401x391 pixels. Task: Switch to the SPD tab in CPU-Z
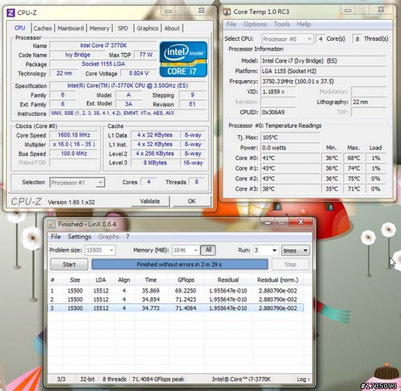click(123, 28)
